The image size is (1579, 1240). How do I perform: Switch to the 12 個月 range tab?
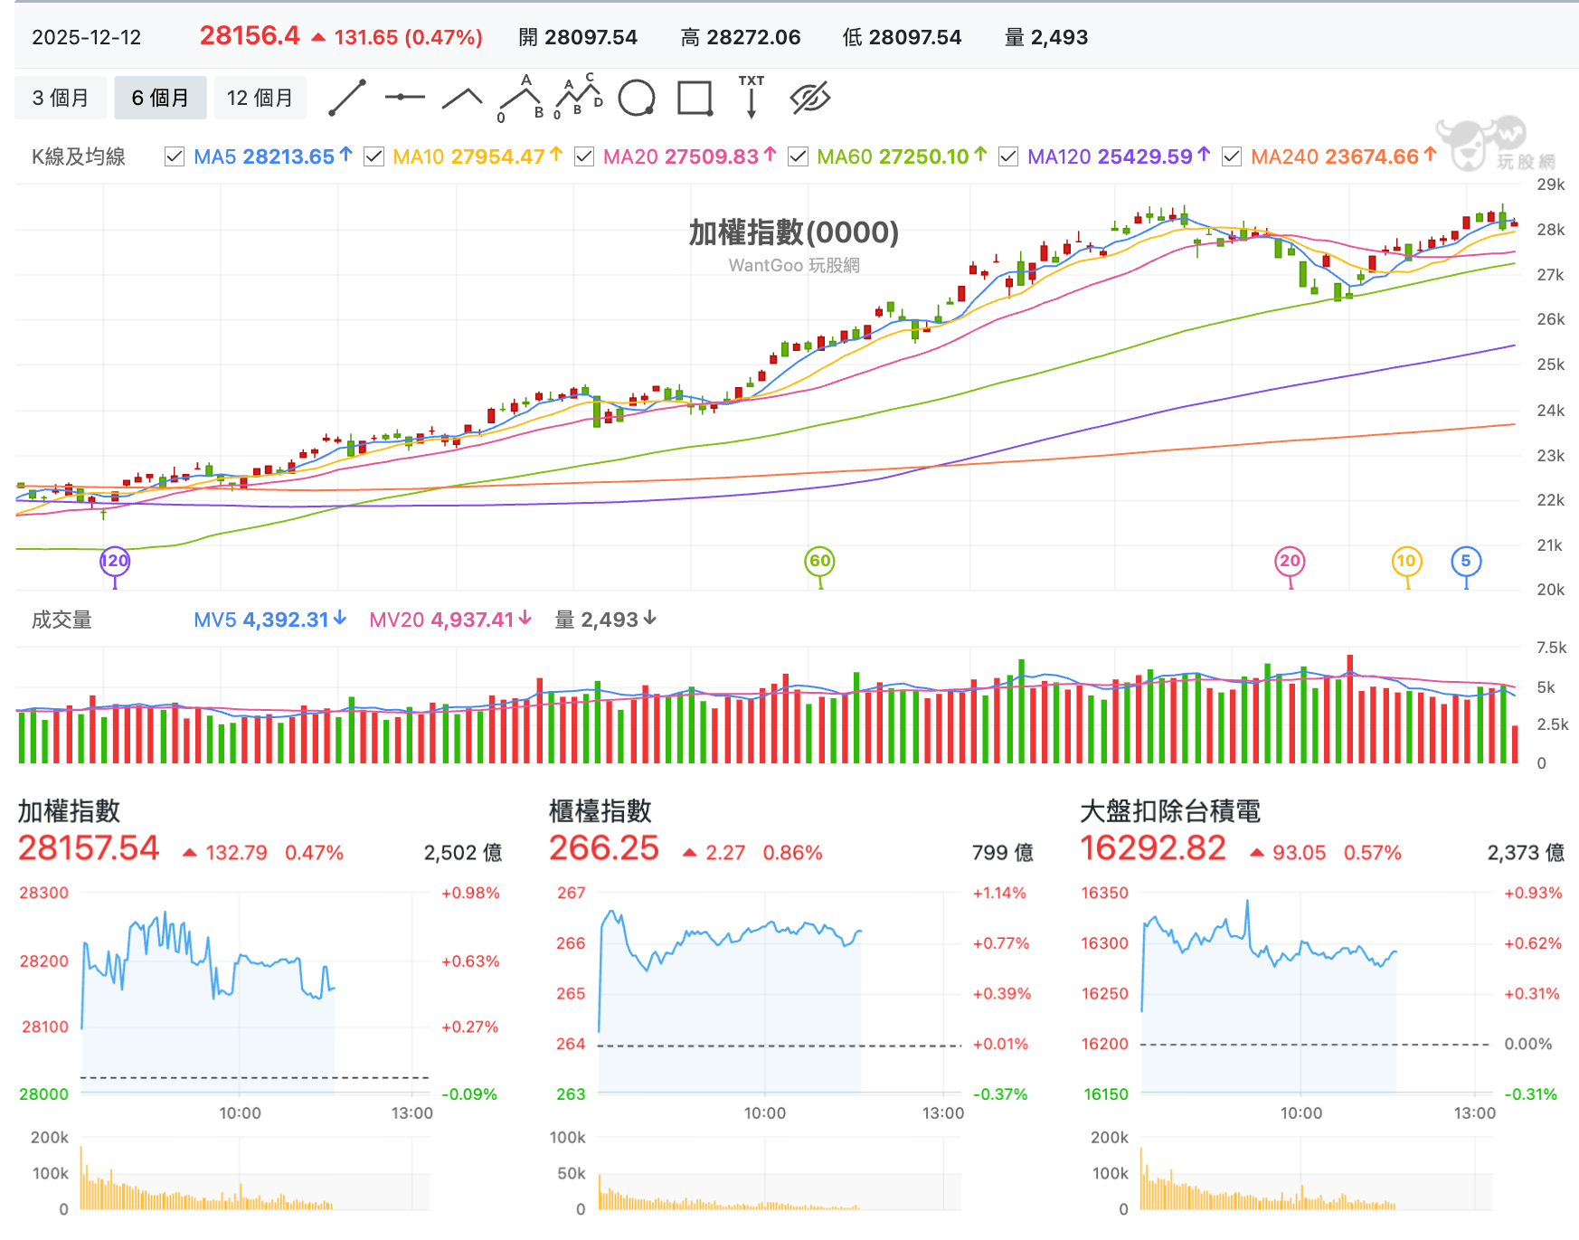[x=260, y=98]
